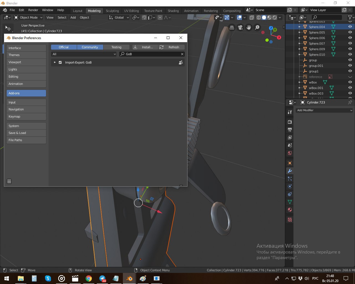Switch to the Shading workspace tab
The image size is (355, 284).
tap(173, 11)
